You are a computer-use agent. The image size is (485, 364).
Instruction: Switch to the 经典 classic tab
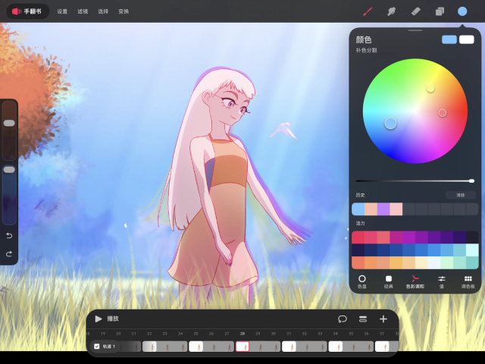tap(389, 281)
